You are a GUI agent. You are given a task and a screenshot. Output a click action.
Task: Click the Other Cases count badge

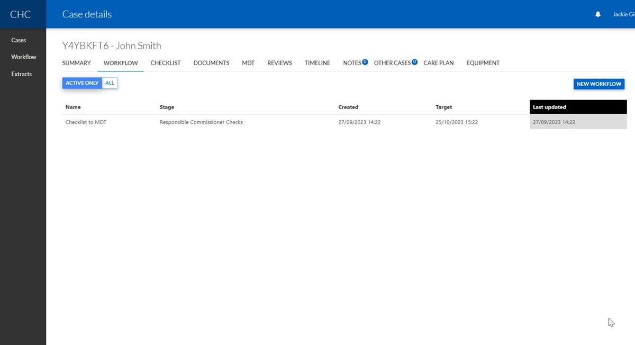click(415, 62)
